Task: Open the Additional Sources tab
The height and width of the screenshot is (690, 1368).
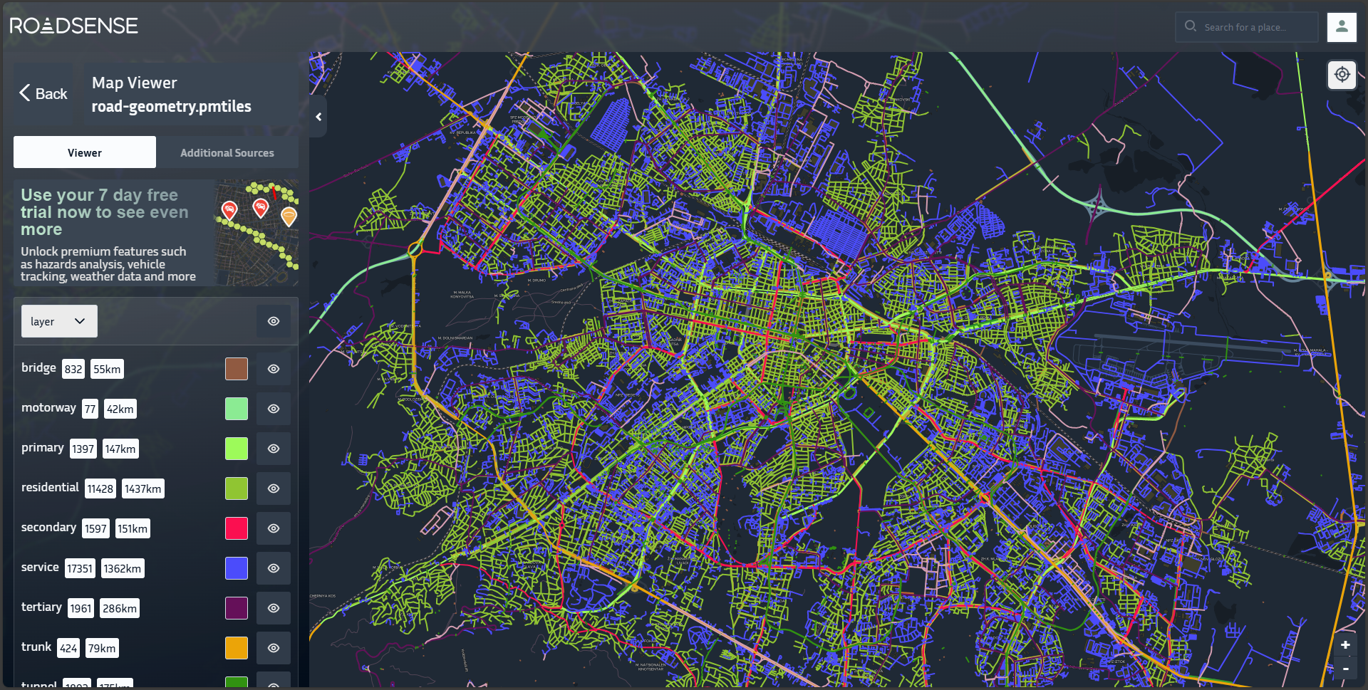Action: pos(227,152)
